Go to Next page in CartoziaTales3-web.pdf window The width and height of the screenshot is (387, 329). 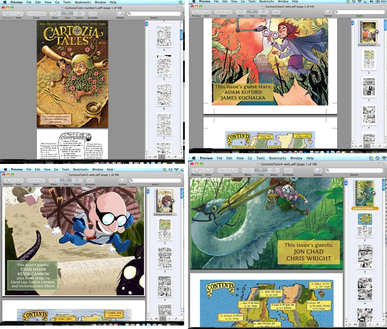click(19, 180)
